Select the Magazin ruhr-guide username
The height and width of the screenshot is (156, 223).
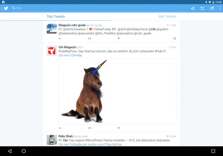[x=72, y=25]
